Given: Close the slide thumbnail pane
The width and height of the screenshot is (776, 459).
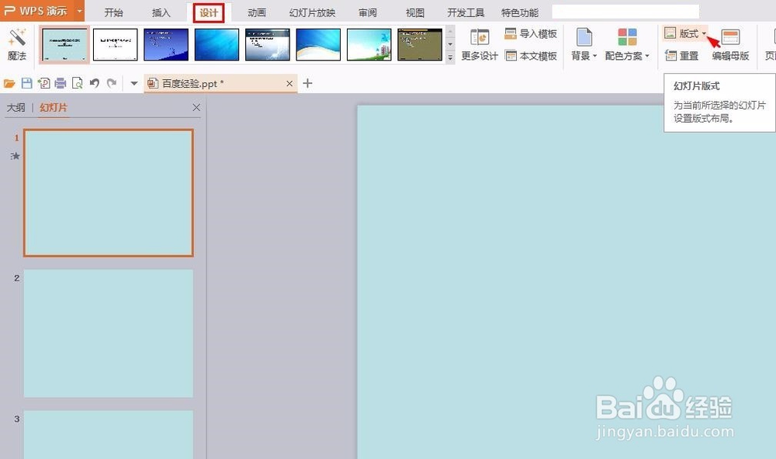Looking at the screenshot, I should point(196,107).
